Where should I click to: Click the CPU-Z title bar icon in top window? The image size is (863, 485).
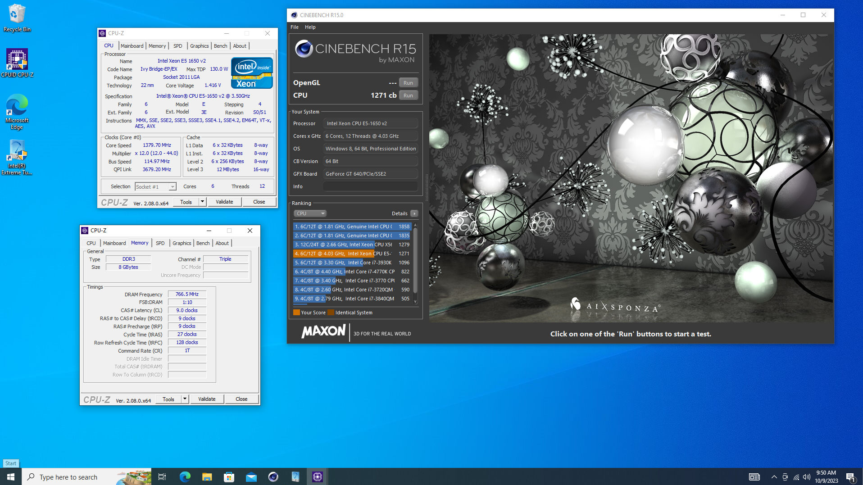pyautogui.click(x=102, y=33)
